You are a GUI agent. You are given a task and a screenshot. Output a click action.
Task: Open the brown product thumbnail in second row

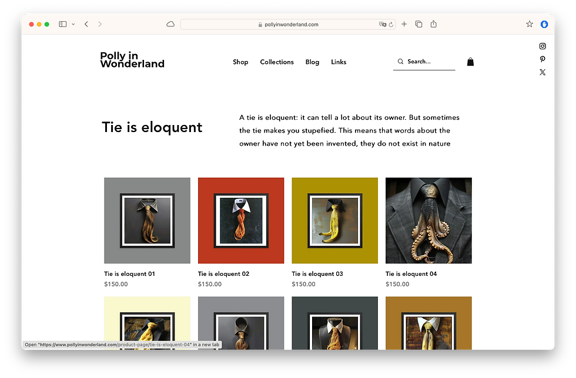428,323
